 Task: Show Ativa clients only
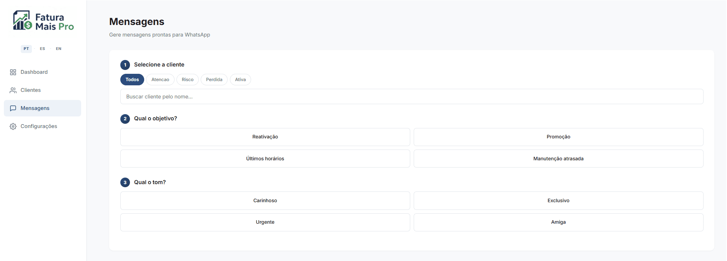point(240,80)
